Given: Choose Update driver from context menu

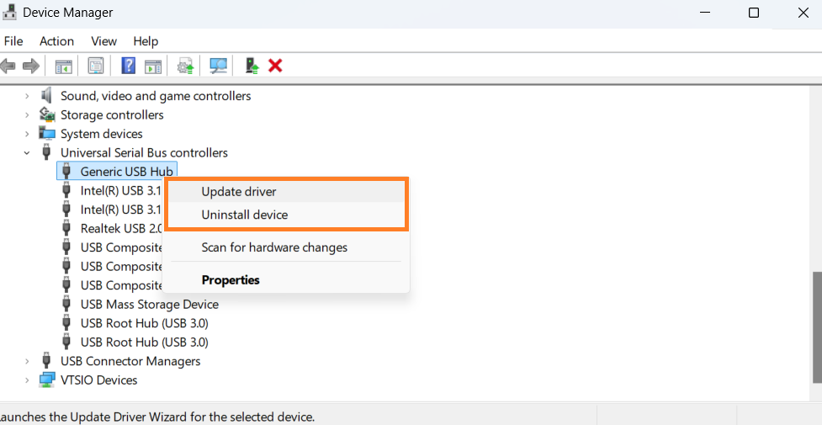Looking at the screenshot, I should click(239, 192).
